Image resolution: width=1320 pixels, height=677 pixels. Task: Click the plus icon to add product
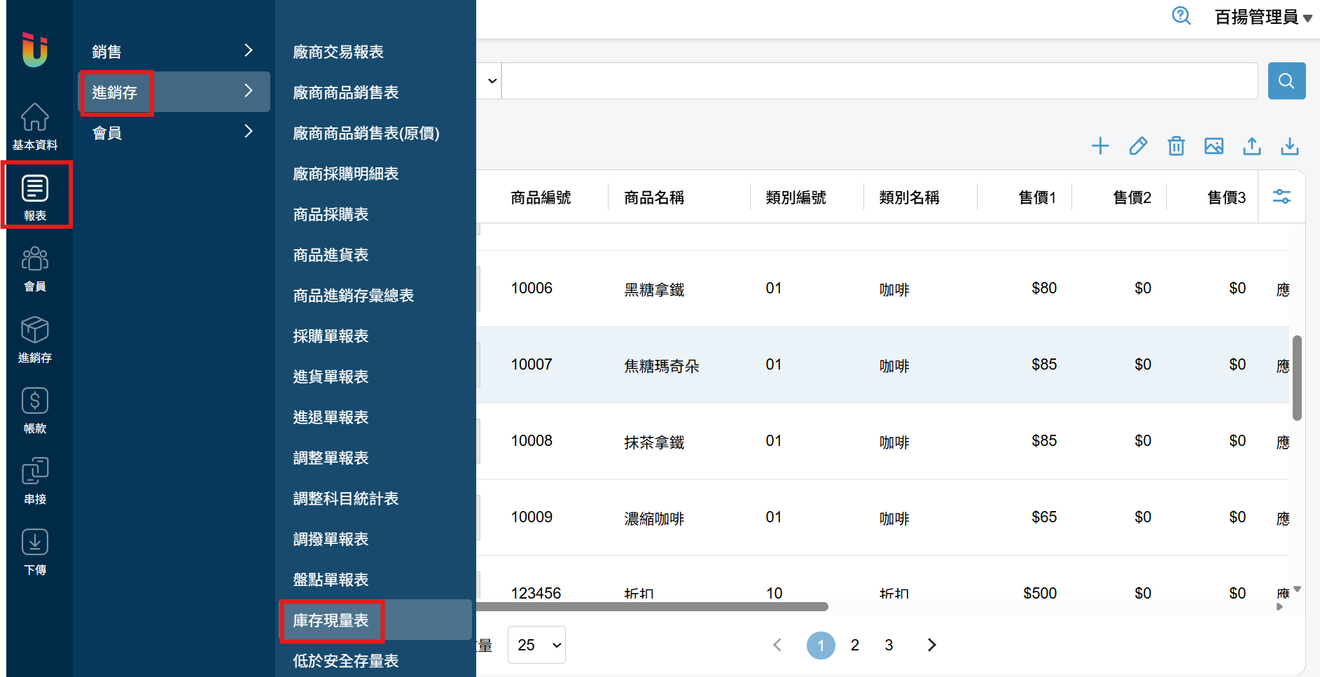click(x=1100, y=146)
